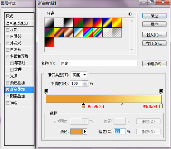Choose the rainbow spectrum gradient preset
Viewport: 171px width, 149px height.
pyautogui.click(x=88, y=32)
